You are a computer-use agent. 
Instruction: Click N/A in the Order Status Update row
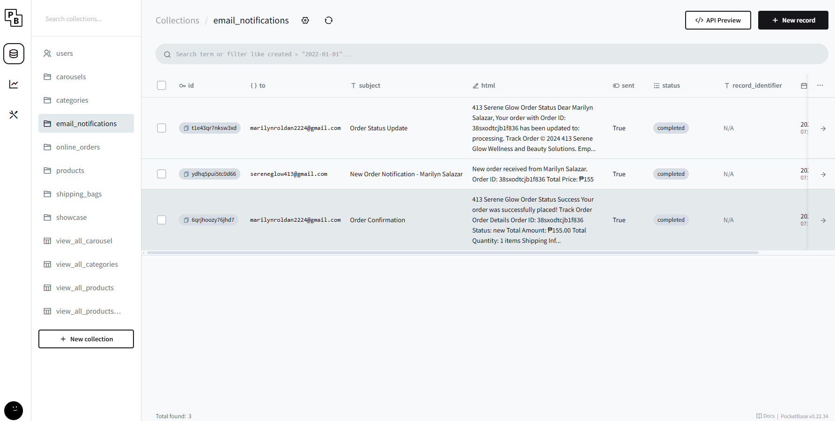(x=729, y=128)
